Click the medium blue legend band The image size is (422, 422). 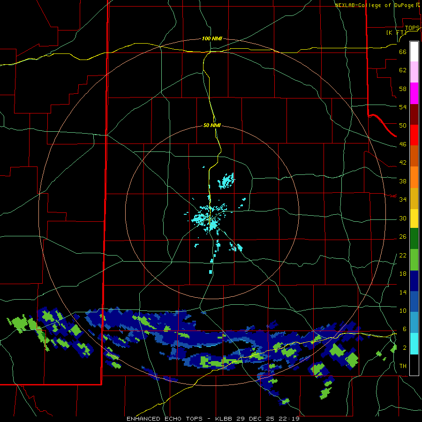click(x=414, y=301)
